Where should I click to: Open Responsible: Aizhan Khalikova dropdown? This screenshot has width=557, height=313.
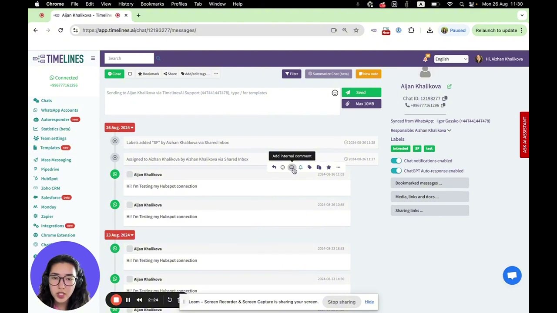[x=421, y=130]
